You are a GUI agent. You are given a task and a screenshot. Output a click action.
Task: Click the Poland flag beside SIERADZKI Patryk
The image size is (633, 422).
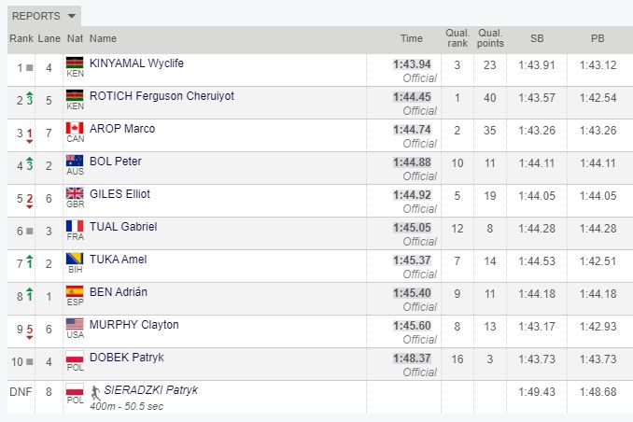pyautogui.click(x=75, y=390)
